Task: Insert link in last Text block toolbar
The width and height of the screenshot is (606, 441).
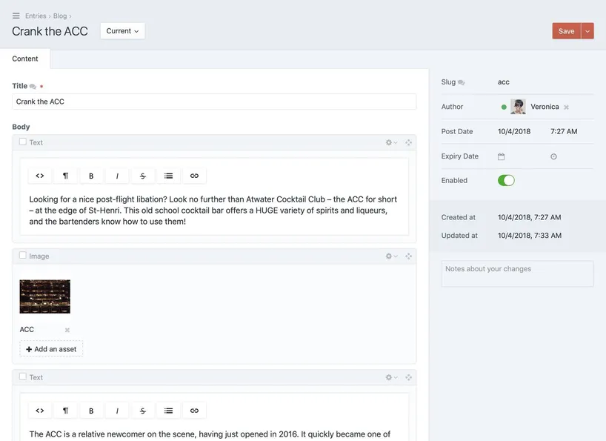Action: [194, 411]
